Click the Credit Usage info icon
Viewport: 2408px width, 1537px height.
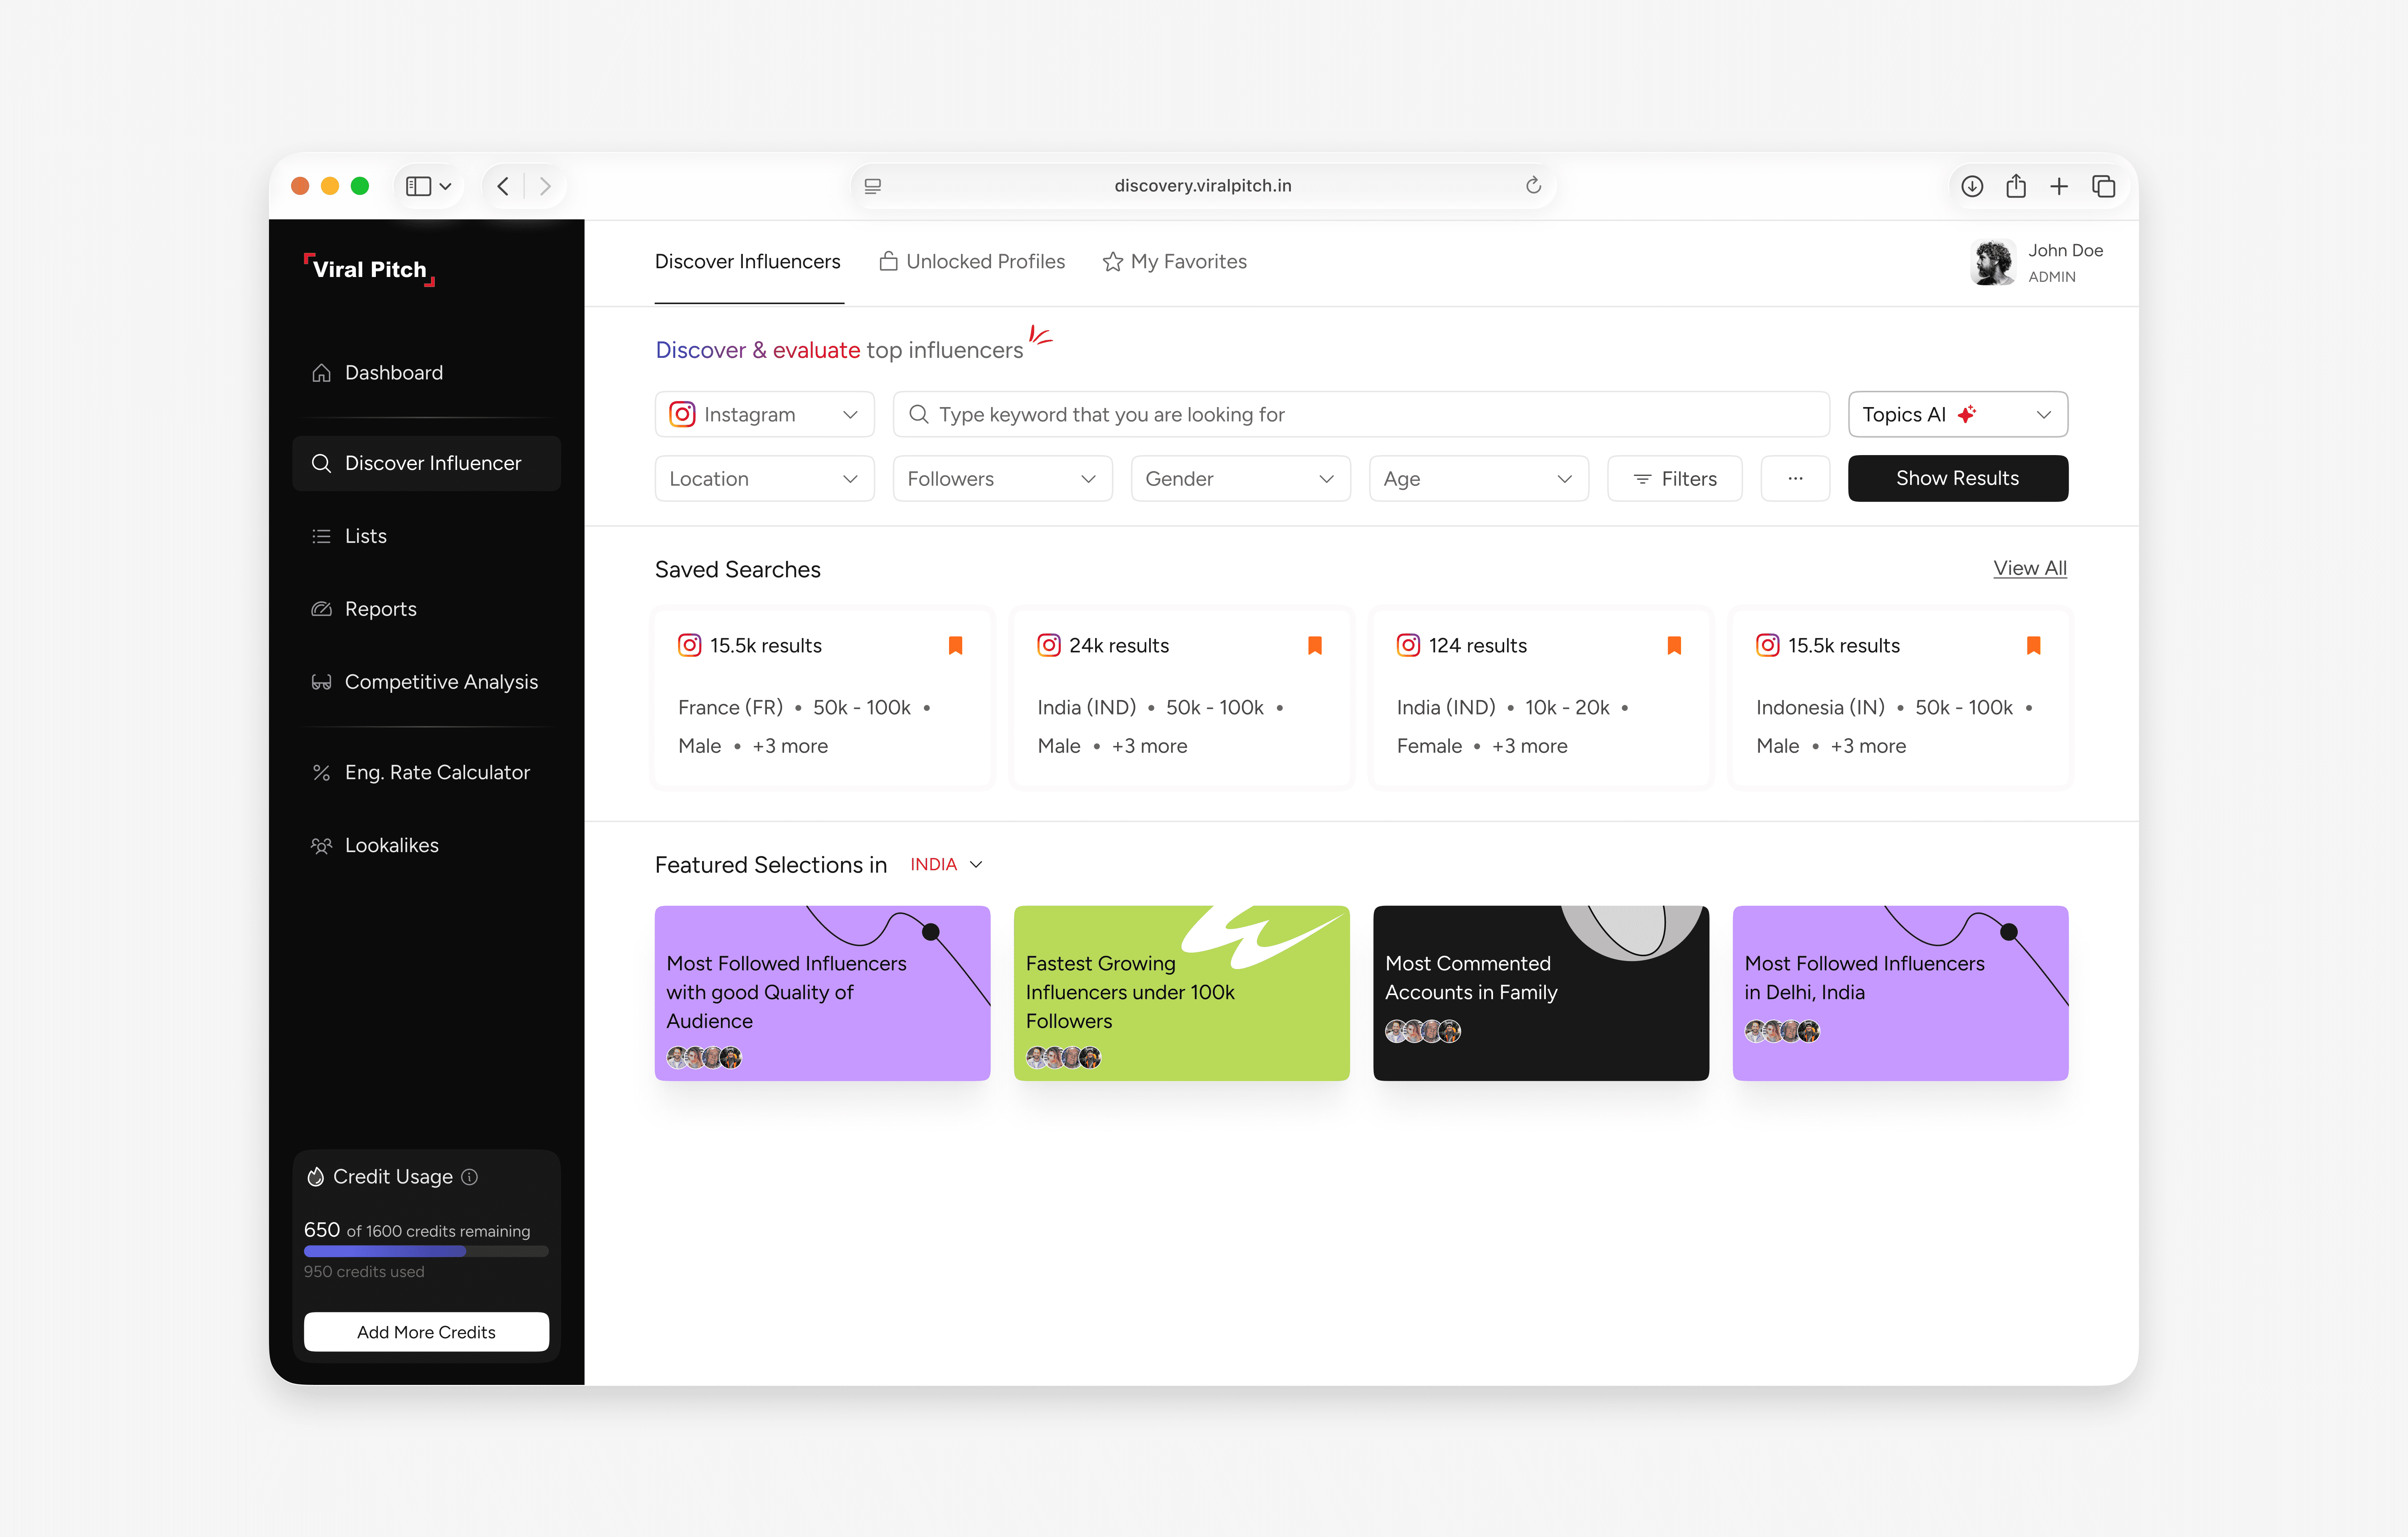coord(469,1177)
